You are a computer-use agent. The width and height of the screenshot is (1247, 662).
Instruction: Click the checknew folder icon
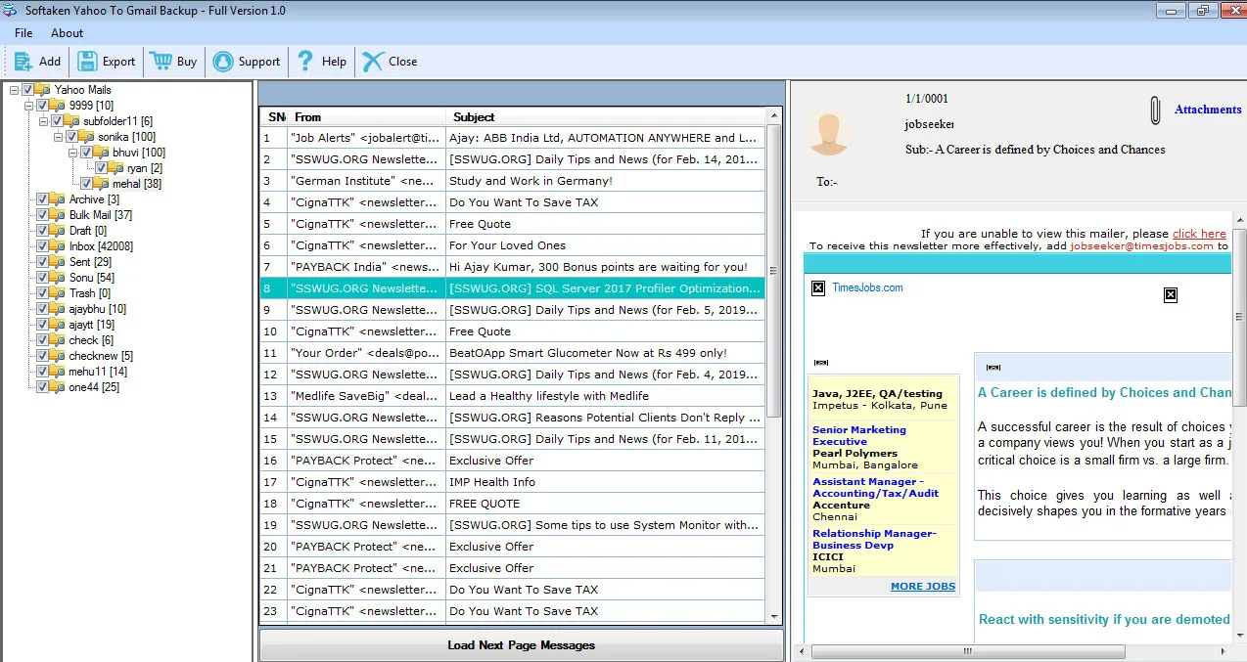pos(58,356)
